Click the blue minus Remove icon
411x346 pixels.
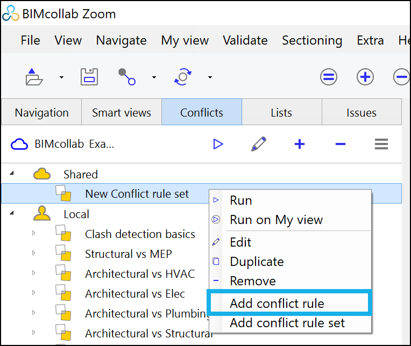pos(341,144)
